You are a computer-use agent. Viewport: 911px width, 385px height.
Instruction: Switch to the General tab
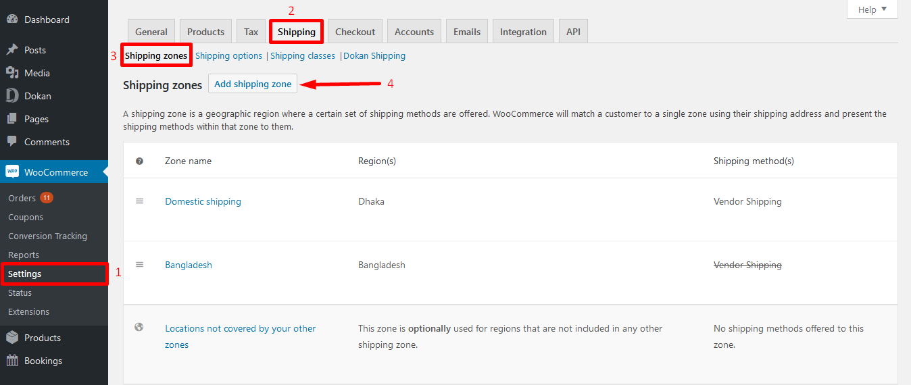[151, 32]
